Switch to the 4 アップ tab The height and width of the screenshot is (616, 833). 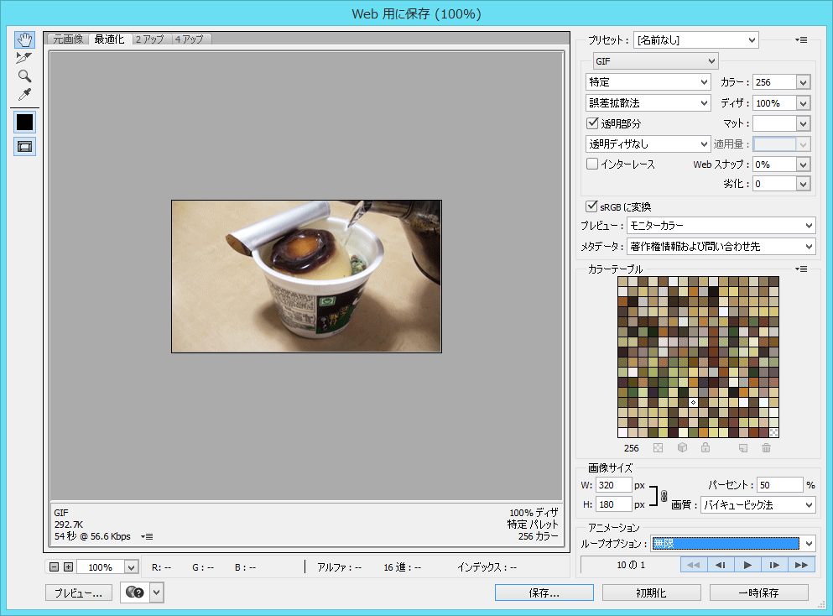190,39
